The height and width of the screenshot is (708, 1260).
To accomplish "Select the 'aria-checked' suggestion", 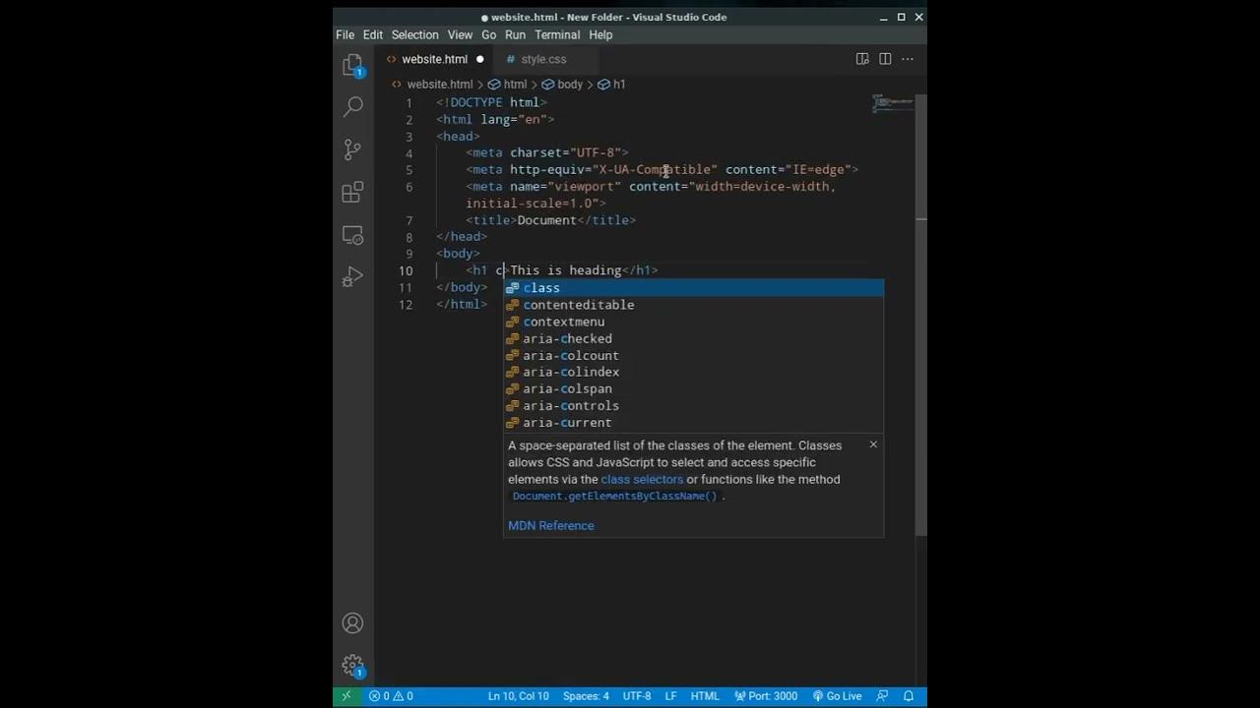I will [x=694, y=338].
